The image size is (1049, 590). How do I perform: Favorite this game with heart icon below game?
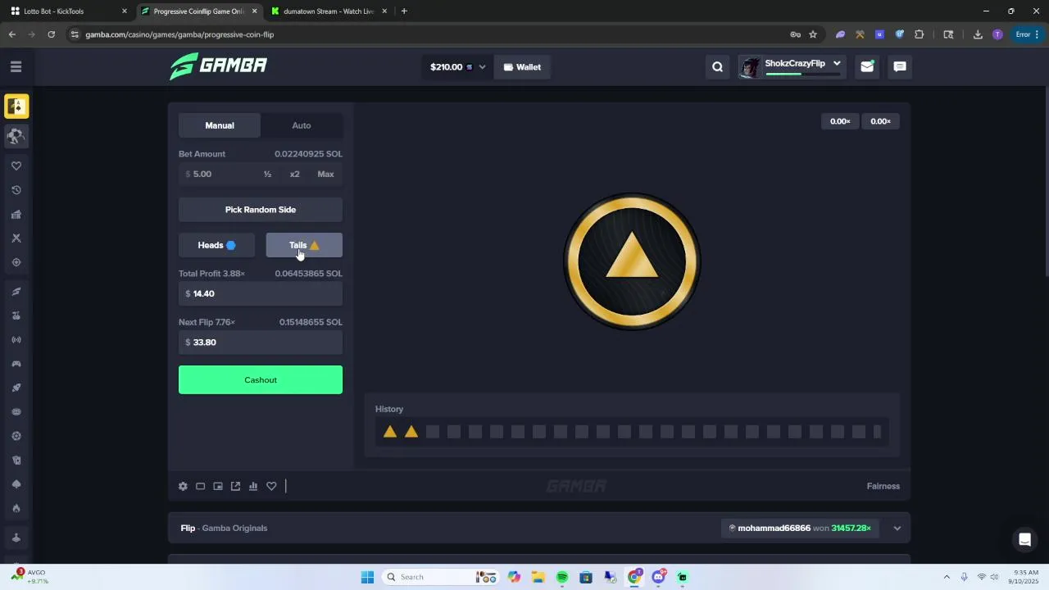point(271,486)
